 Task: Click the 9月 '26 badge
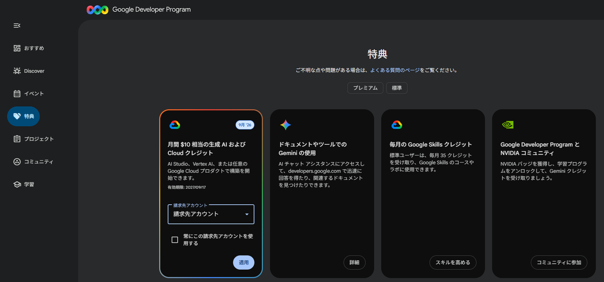[245, 125]
